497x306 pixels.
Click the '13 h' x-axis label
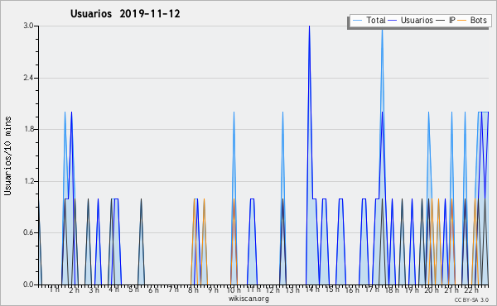coord(292,289)
